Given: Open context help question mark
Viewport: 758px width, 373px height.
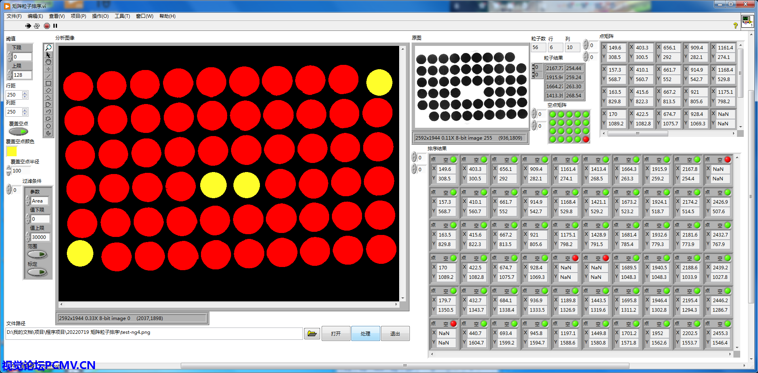Looking at the screenshot, I should (x=735, y=26).
